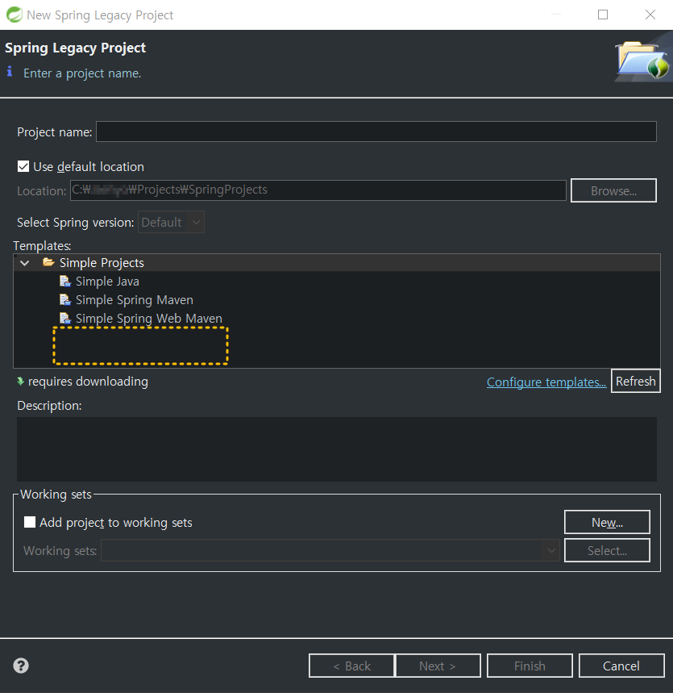Viewport: 673px width, 693px height.
Task: Maximize the New Spring Legacy Project window
Action: pos(603,15)
